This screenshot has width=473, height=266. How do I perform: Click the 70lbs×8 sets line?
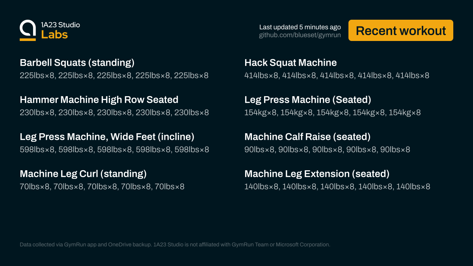102,186
